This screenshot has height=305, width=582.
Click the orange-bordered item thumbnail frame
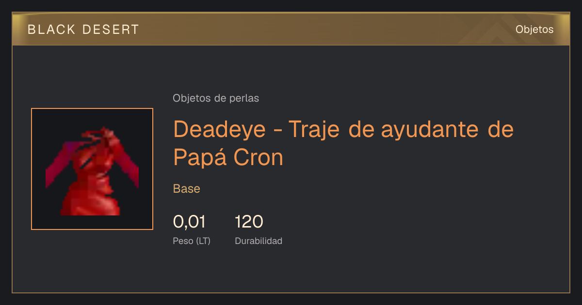[x=92, y=169]
